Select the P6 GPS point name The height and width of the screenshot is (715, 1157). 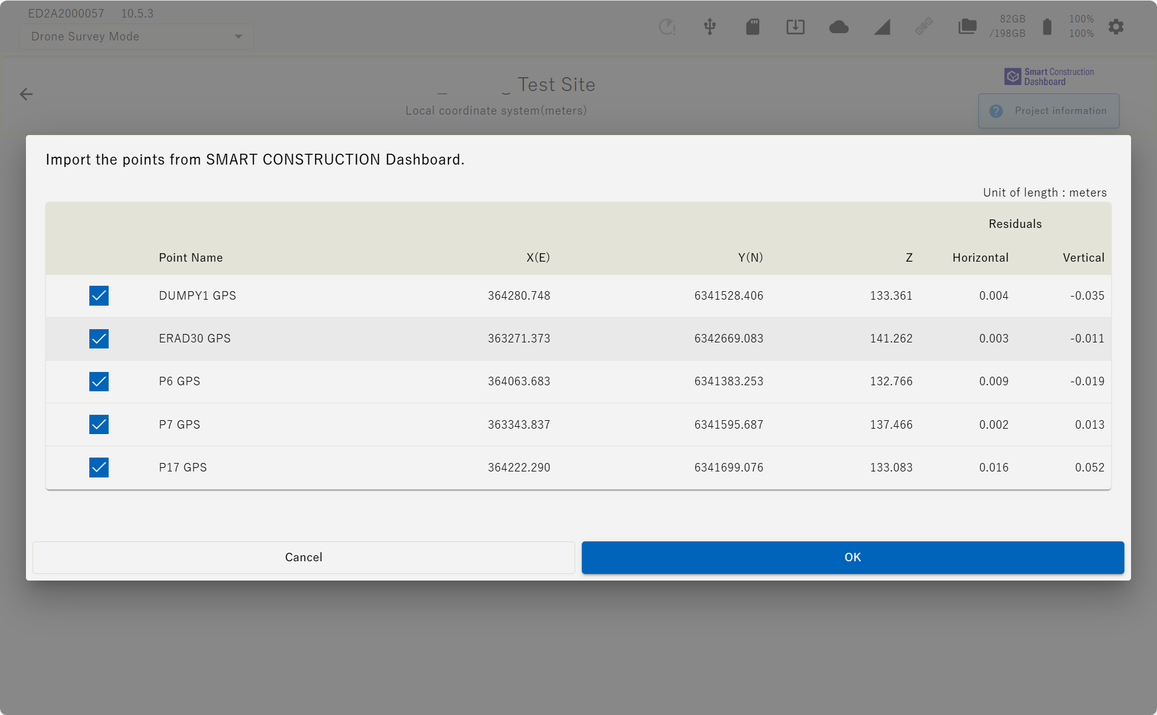[x=180, y=381]
